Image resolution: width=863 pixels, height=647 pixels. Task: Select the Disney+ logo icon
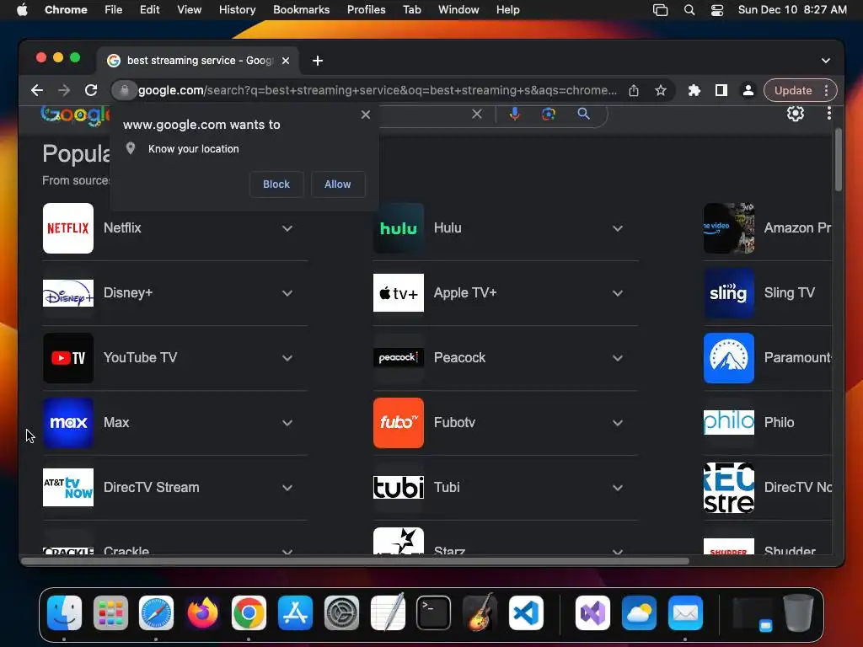click(68, 293)
